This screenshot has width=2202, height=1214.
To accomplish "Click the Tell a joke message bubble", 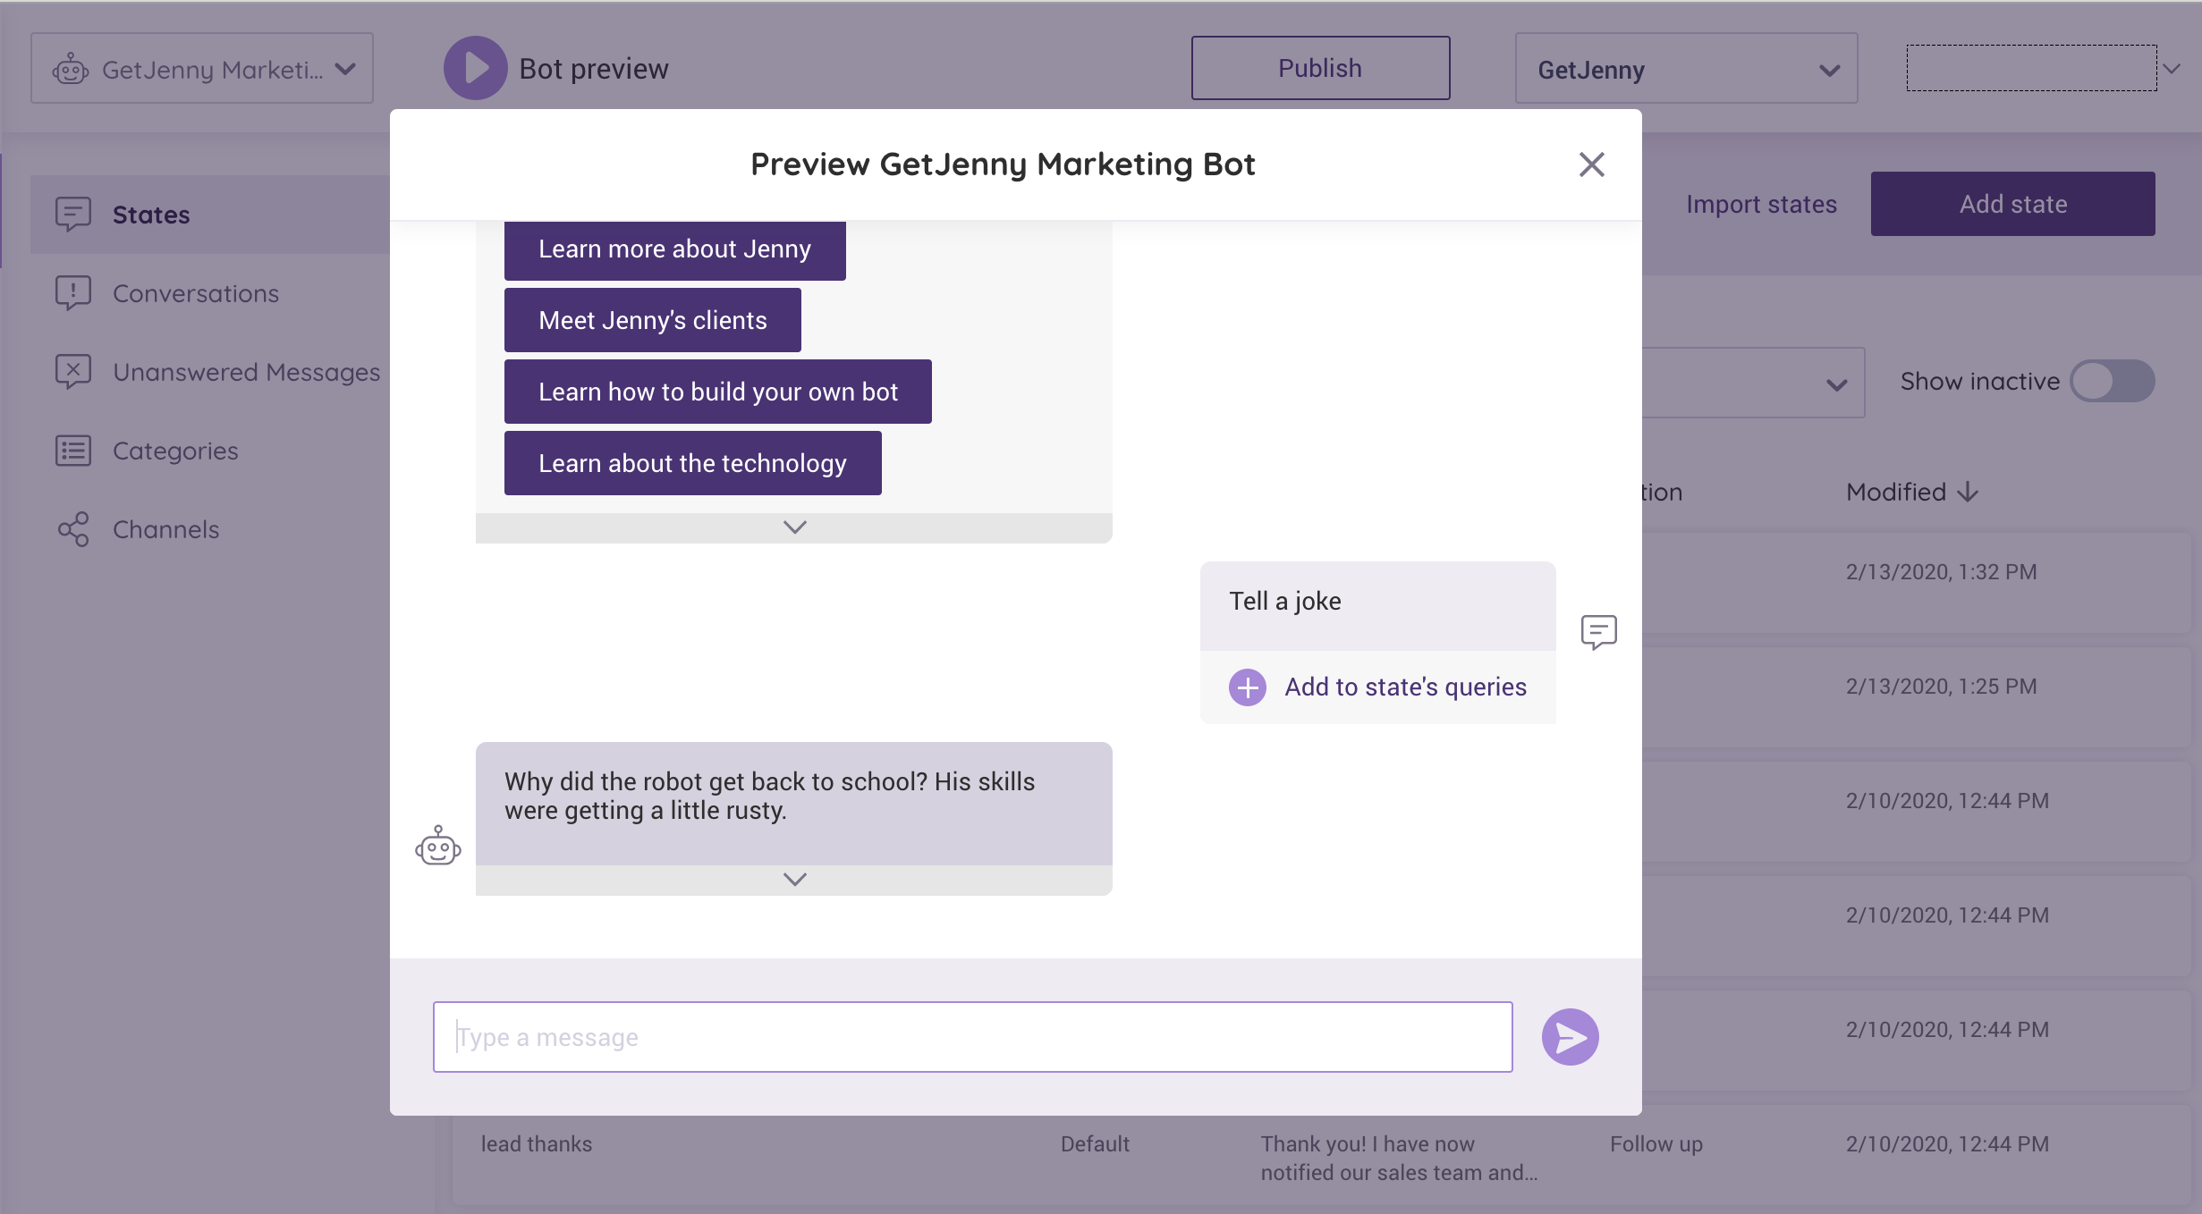I will (x=1377, y=605).
